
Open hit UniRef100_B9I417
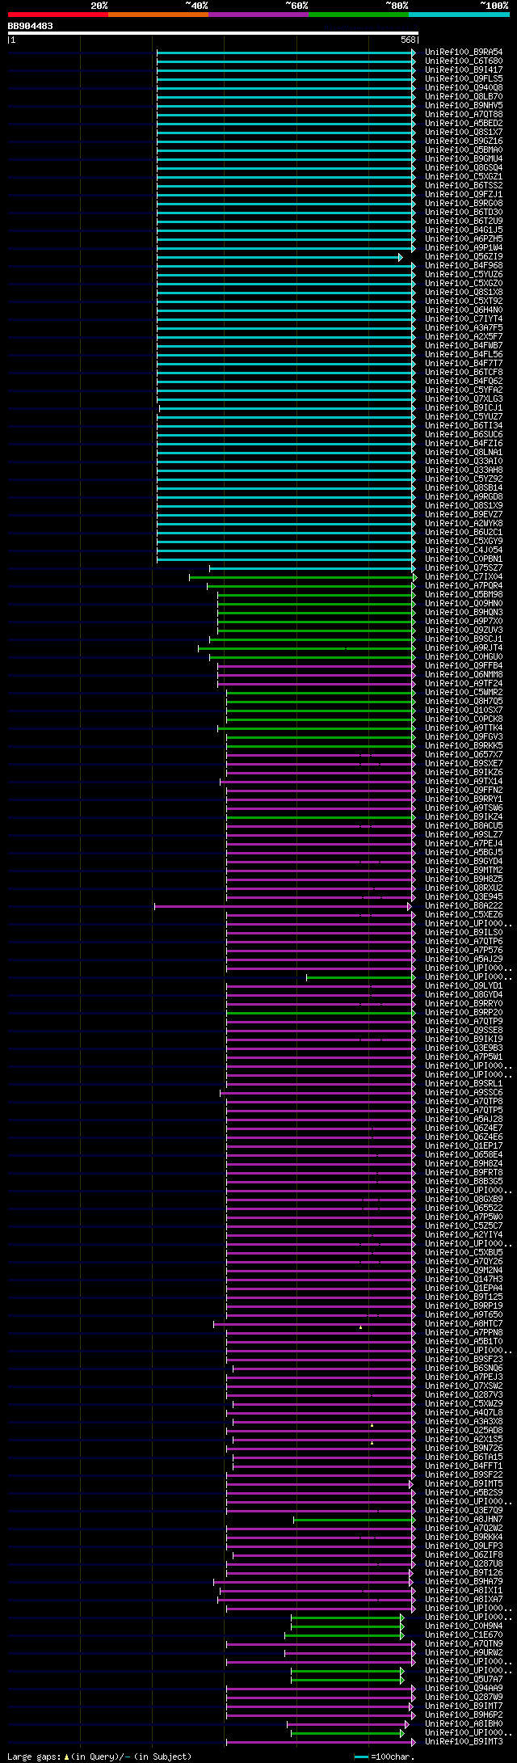[464, 70]
